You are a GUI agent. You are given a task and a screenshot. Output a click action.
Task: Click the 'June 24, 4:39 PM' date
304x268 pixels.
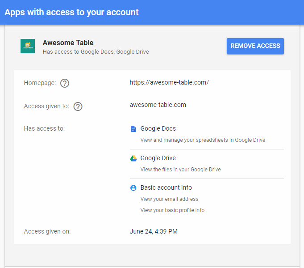[x=154, y=231]
